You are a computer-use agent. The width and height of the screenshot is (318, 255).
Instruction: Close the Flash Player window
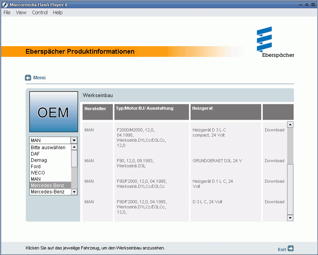click(313, 5)
